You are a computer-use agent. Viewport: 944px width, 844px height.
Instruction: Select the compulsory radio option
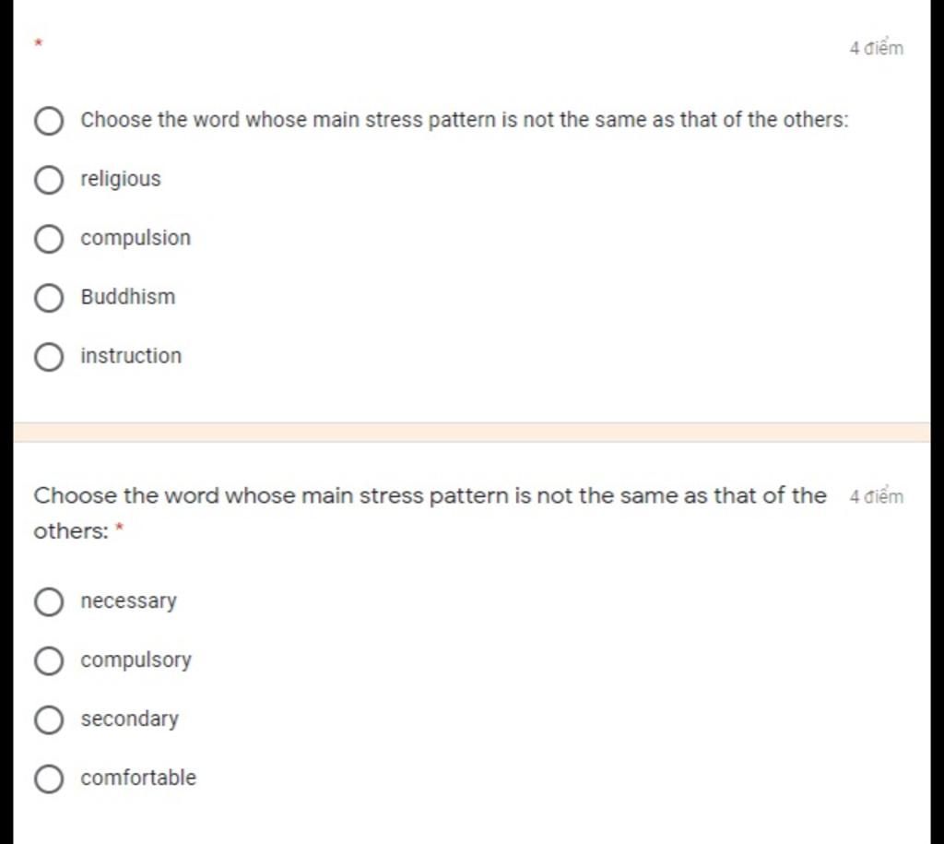(49, 660)
